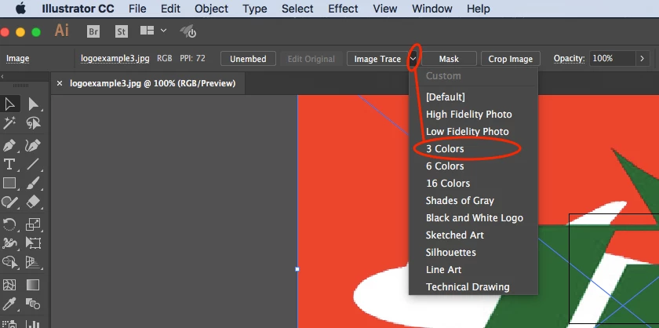
Task: Expand the Opacity slider arrow
Action: [642, 59]
